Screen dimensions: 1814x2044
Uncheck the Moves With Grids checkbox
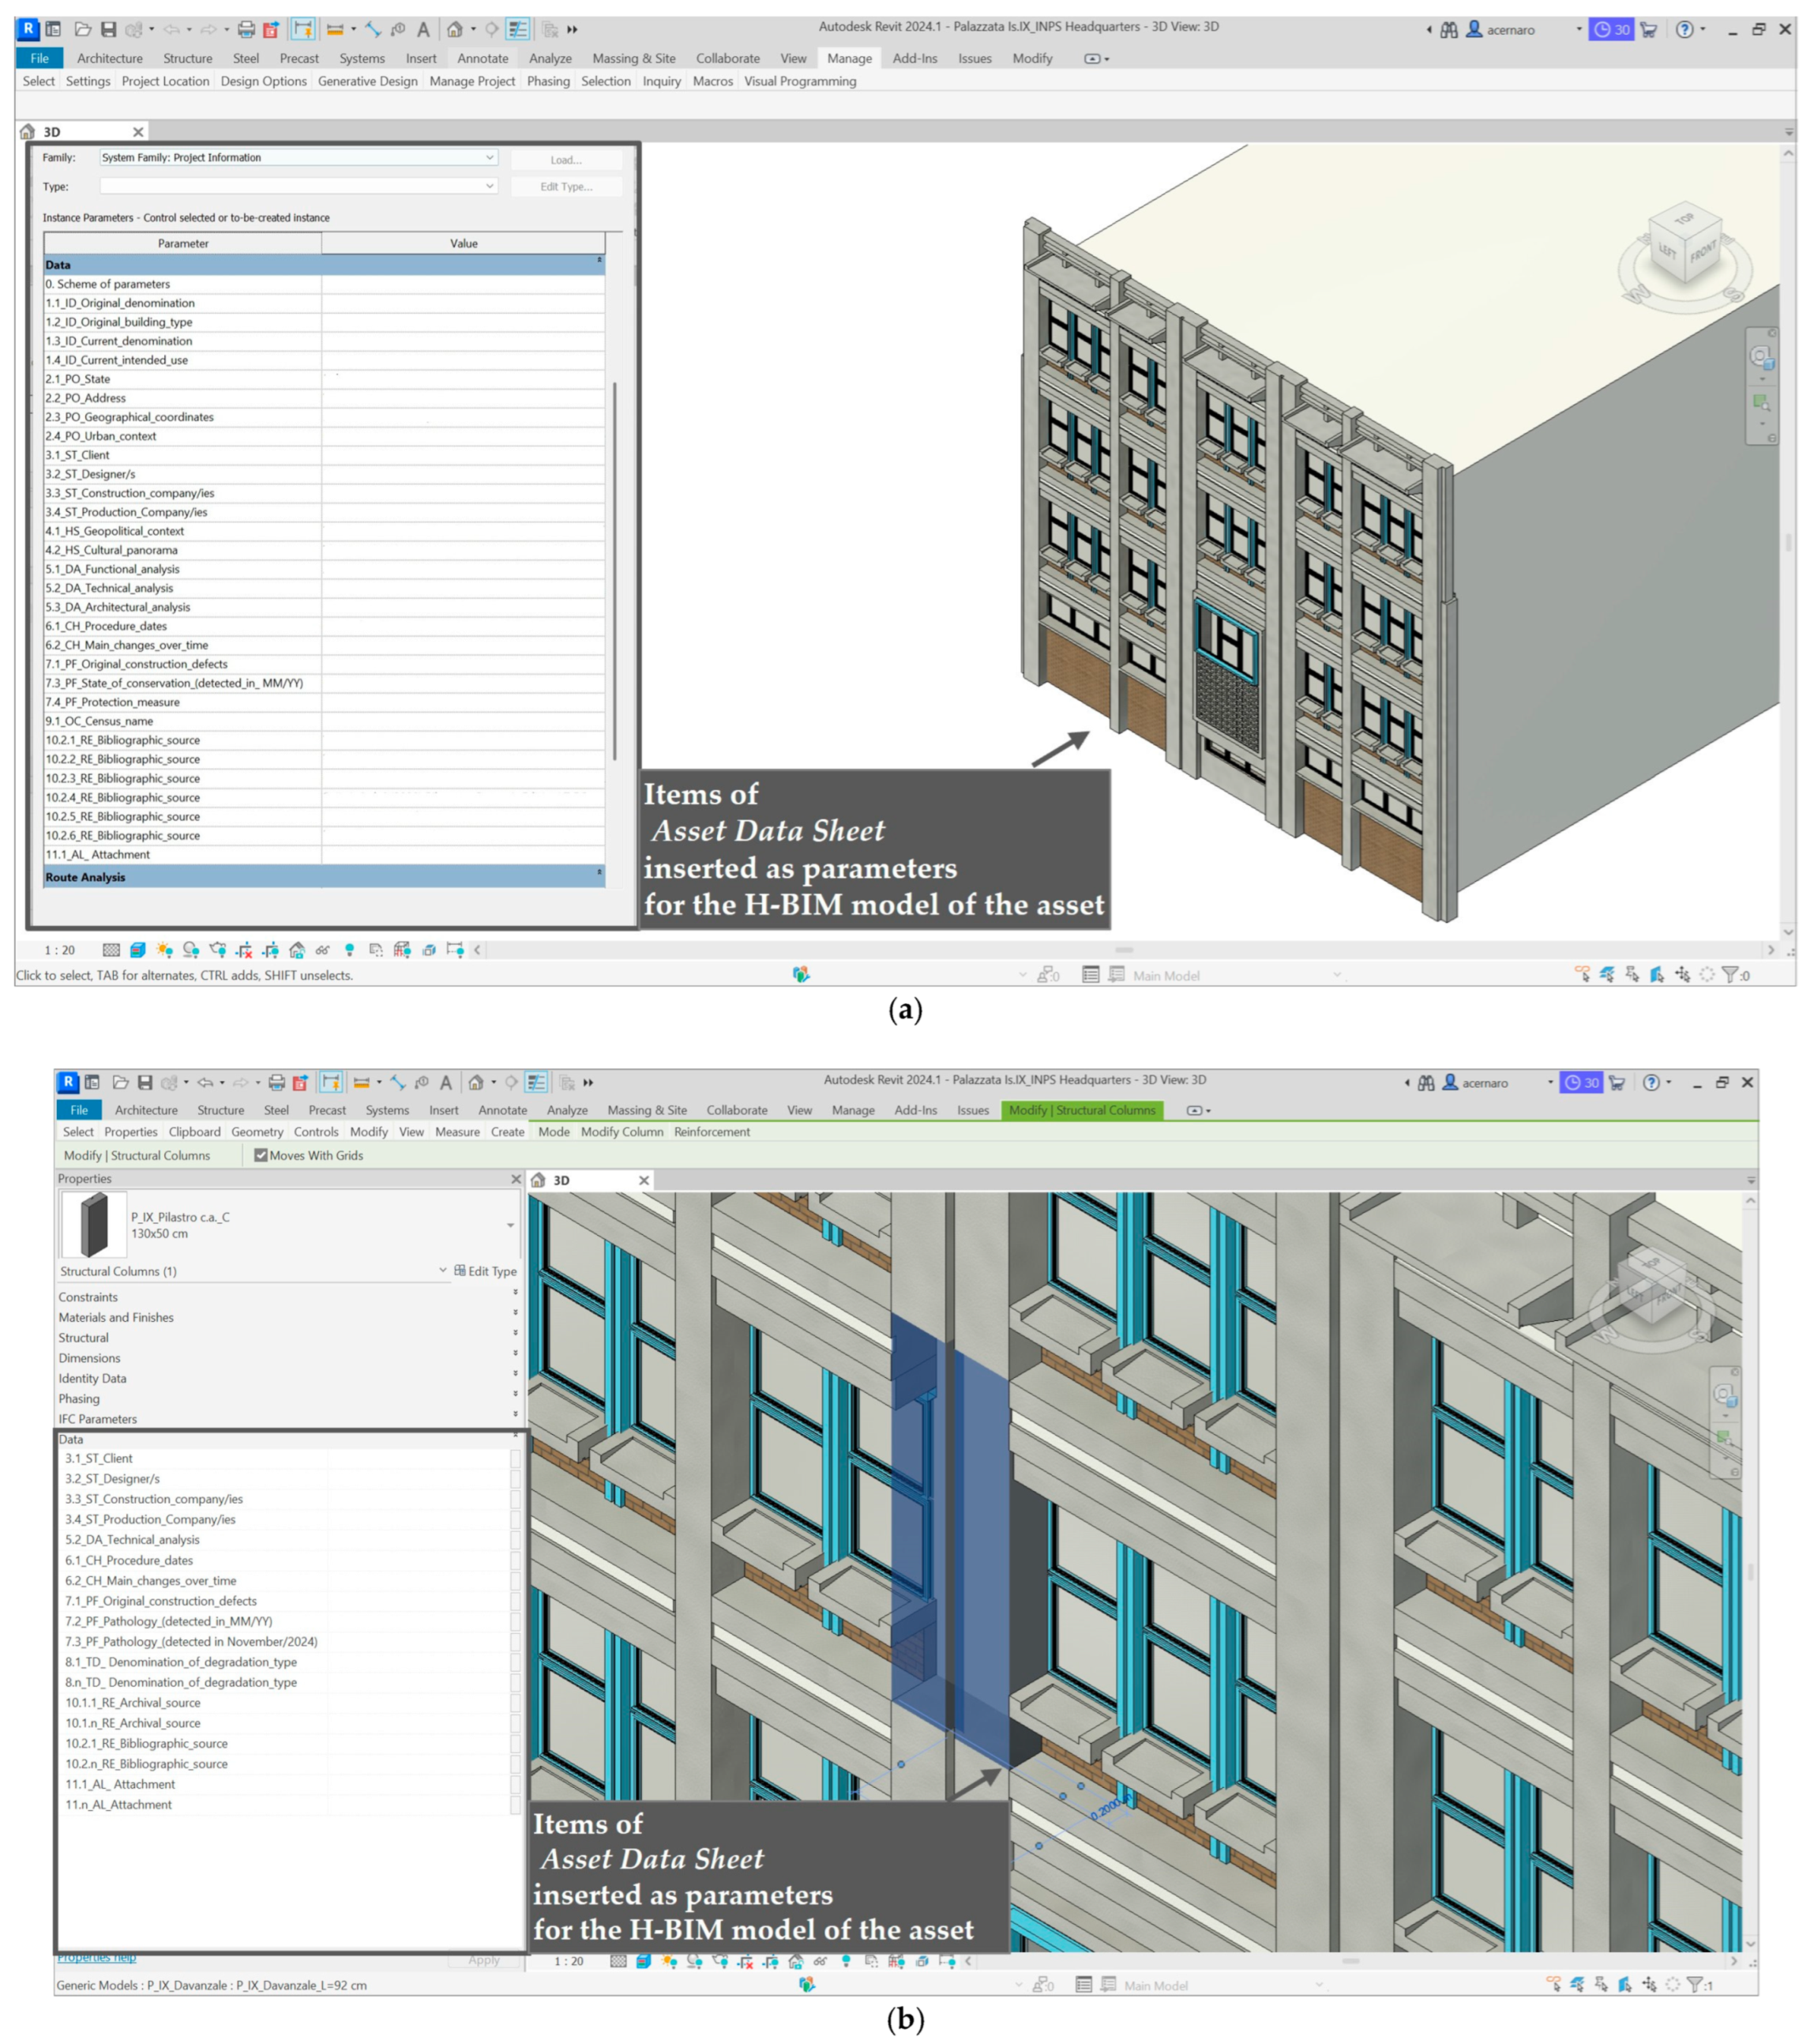coord(261,1155)
